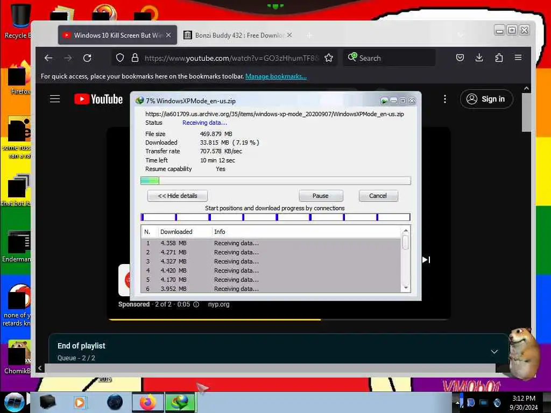Click the Windows Start orb

point(15,402)
